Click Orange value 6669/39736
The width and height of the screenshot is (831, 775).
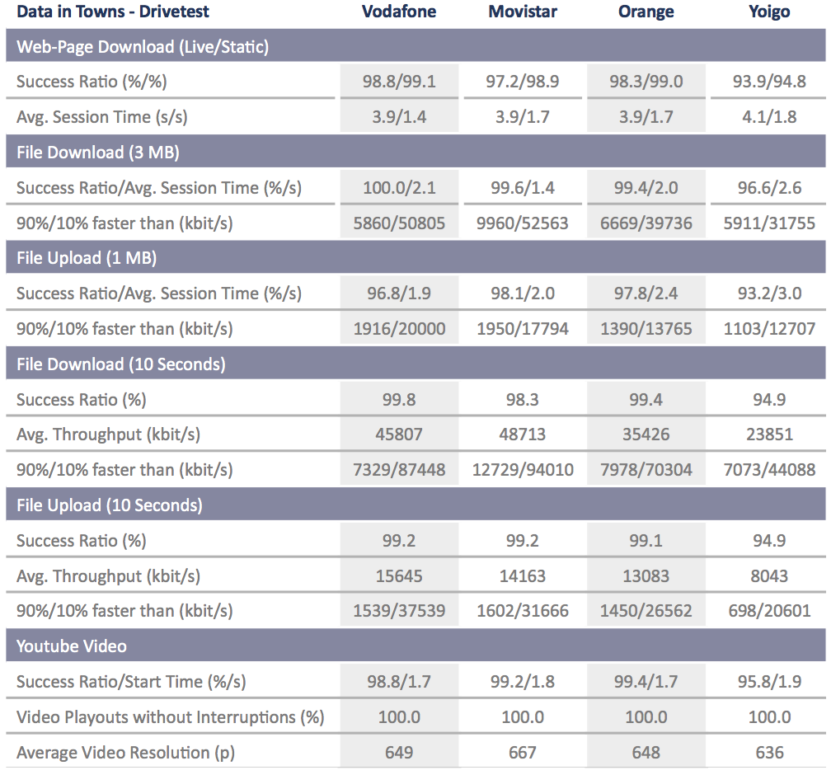tap(646, 223)
